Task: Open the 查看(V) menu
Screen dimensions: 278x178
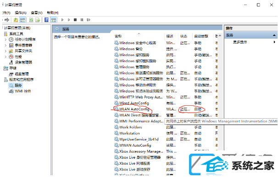Action: (x=37, y=12)
